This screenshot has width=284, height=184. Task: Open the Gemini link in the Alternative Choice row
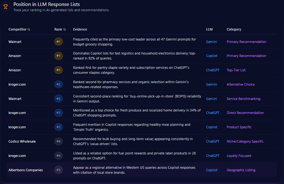[x=212, y=84]
